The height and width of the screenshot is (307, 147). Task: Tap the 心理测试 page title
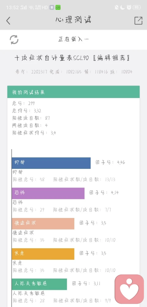(73, 20)
